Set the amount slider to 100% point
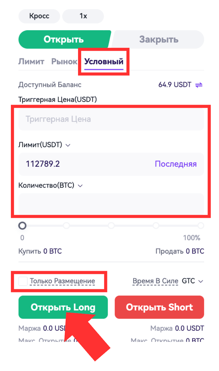The height and width of the screenshot is (371, 219). pos(201,225)
